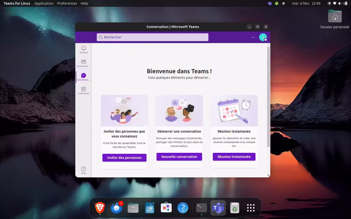This screenshot has height=219, width=351.
Task: Click the Teams icon in the dock
Action: [218, 208]
